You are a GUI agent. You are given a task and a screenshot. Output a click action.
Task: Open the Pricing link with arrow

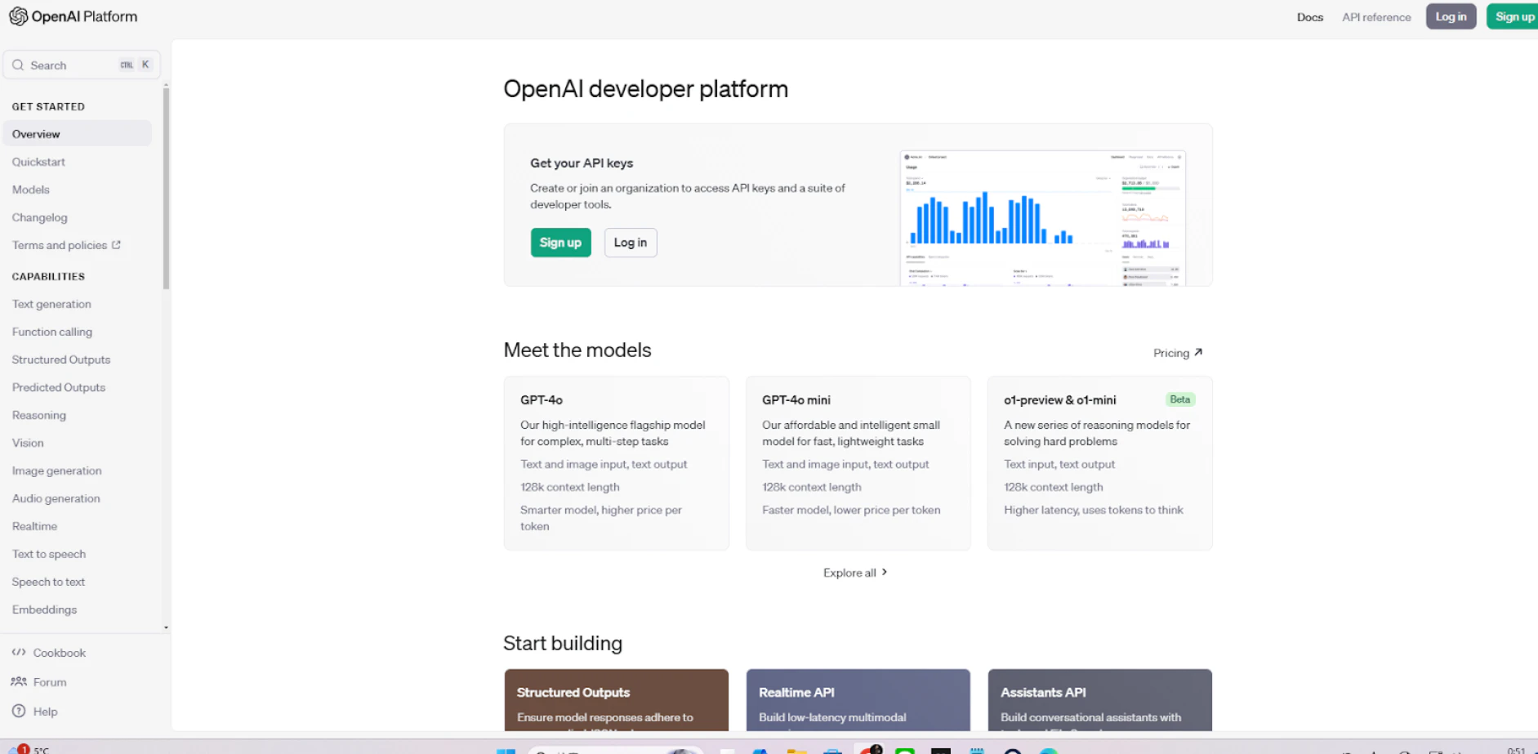(x=1178, y=353)
